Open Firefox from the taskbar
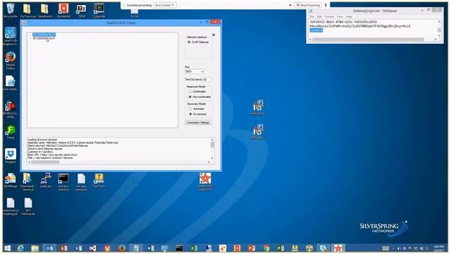Screen dimensions: 451x254 (x=121, y=248)
